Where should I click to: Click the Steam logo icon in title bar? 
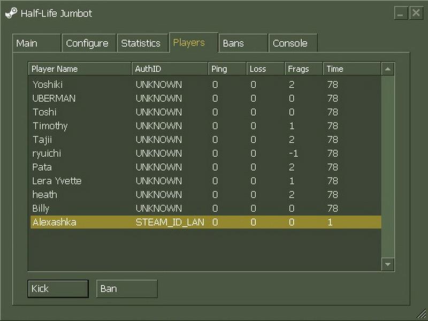click(x=11, y=14)
